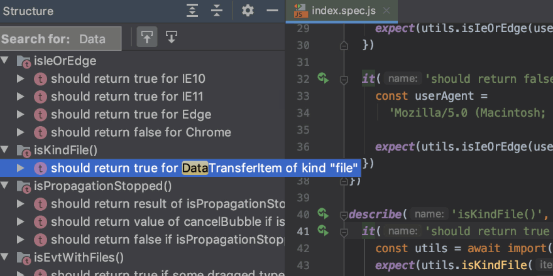The image size is (553, 276).
Task: Select 'should return true for IE11' item
Action: [142, 97]
